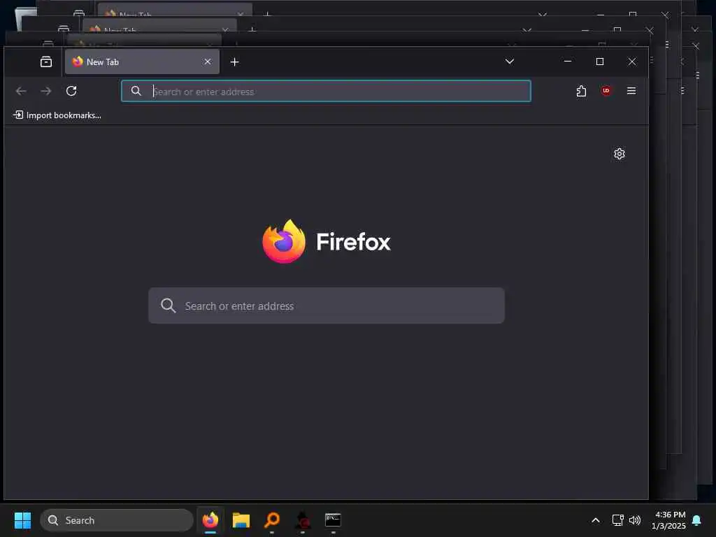
Task: Open the clock showing 4:36 PM
Action: click(668, 520)
